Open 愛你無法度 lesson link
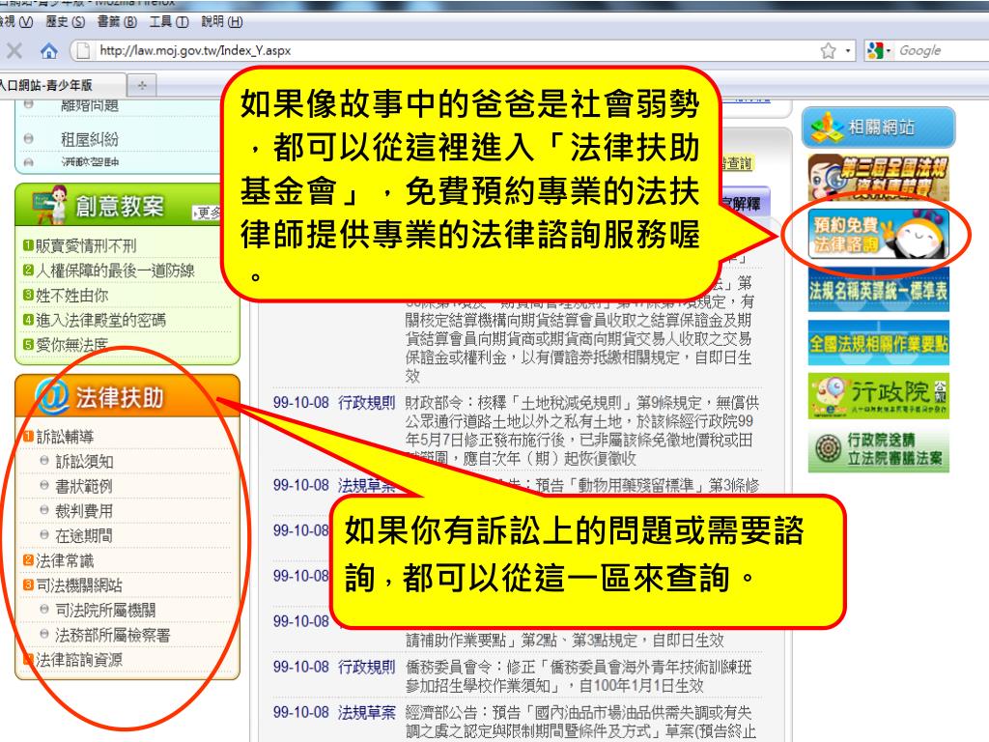989x742 pixels. coord(71,345)
